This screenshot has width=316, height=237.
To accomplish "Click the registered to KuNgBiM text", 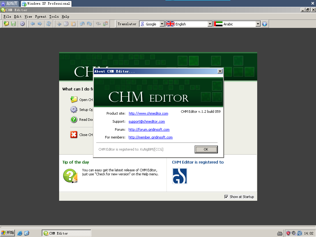I will tap(131, 149).
